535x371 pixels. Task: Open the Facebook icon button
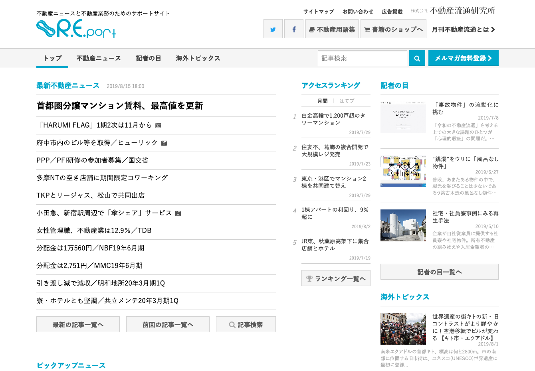[294, 29]
